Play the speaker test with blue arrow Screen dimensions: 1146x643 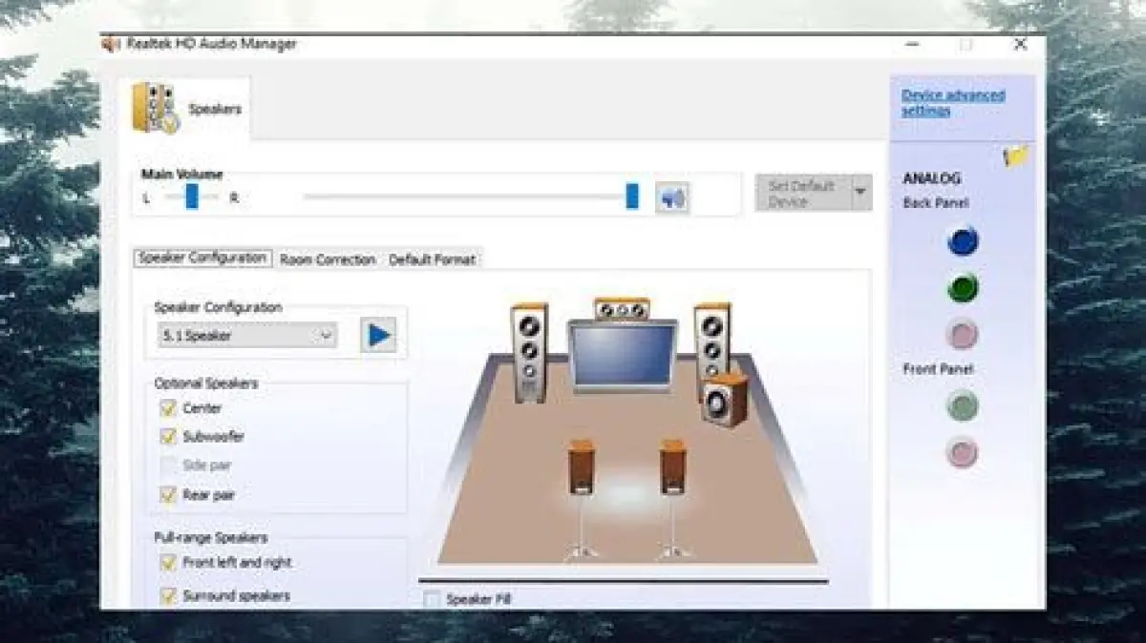tap(379, 336)
